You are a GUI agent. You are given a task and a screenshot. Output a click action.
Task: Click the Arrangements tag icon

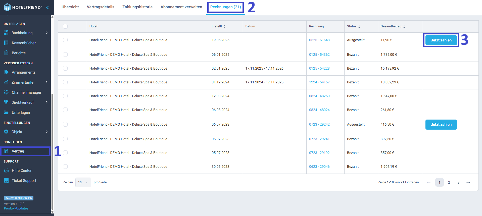click(x=6, y=72)
